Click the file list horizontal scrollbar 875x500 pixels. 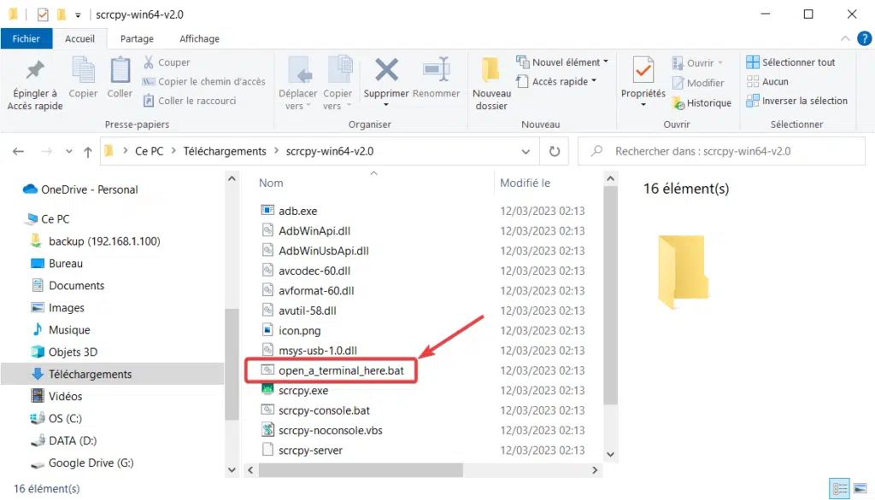[x=361, y=470]
